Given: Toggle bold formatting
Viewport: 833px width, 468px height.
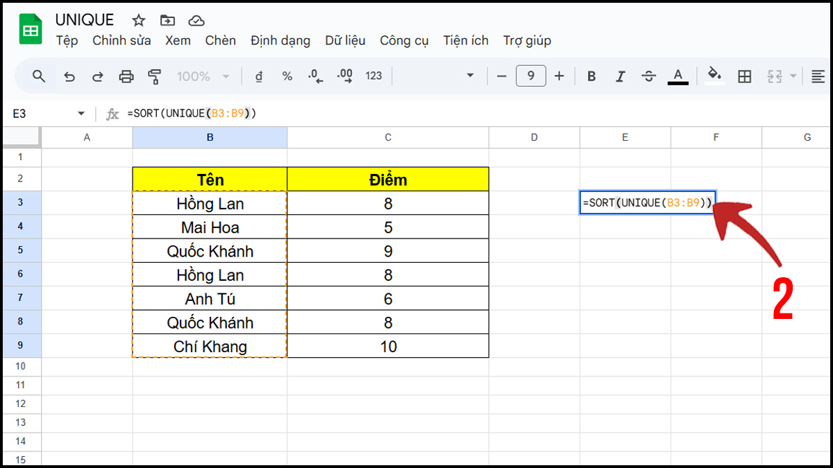Looking at the screenshot, I should click(591, 76).
